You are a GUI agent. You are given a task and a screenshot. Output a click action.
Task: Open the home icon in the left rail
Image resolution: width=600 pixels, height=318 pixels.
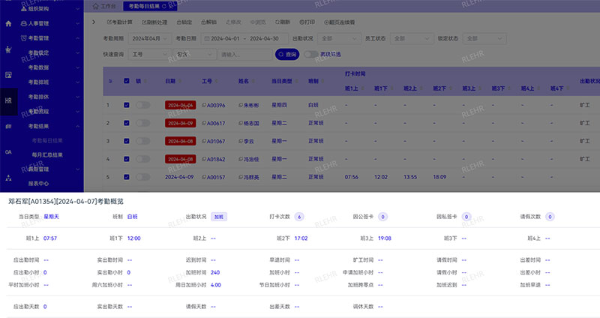[x=8, y=24]
